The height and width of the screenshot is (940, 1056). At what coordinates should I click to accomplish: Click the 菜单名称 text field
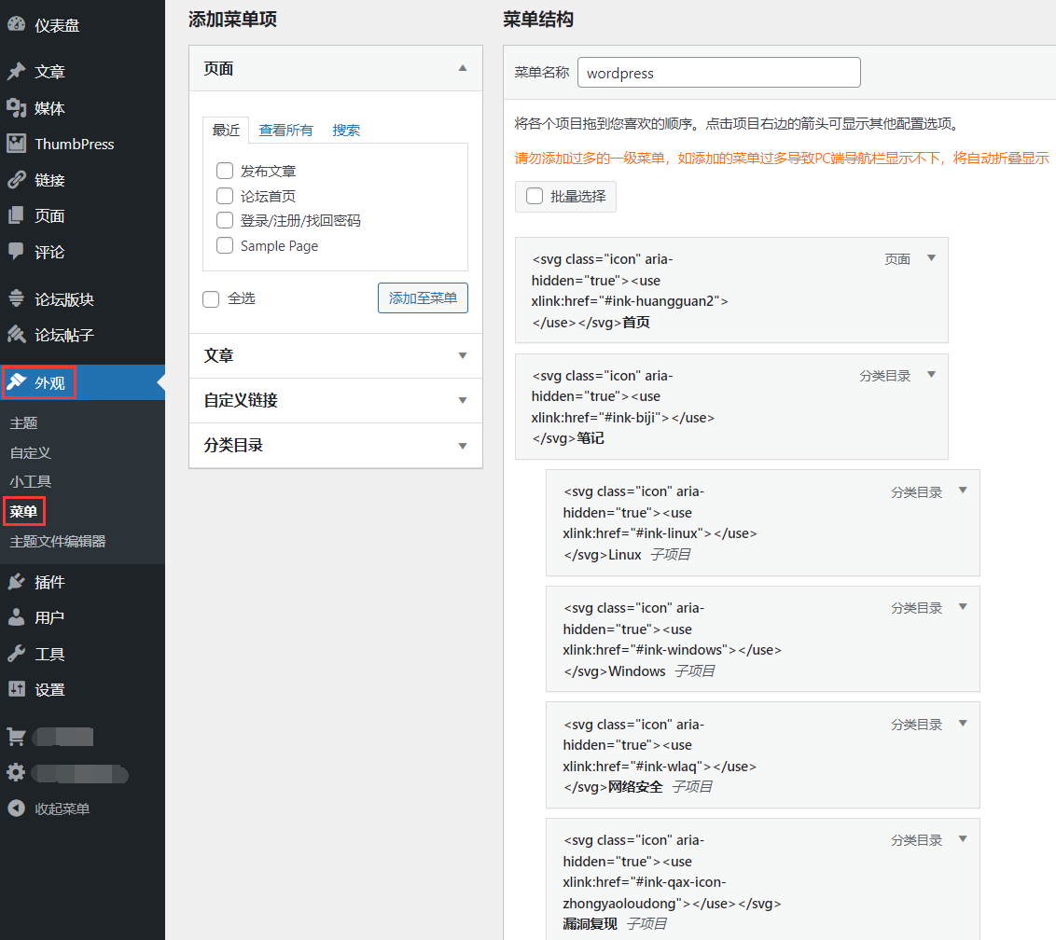[718, 73]
